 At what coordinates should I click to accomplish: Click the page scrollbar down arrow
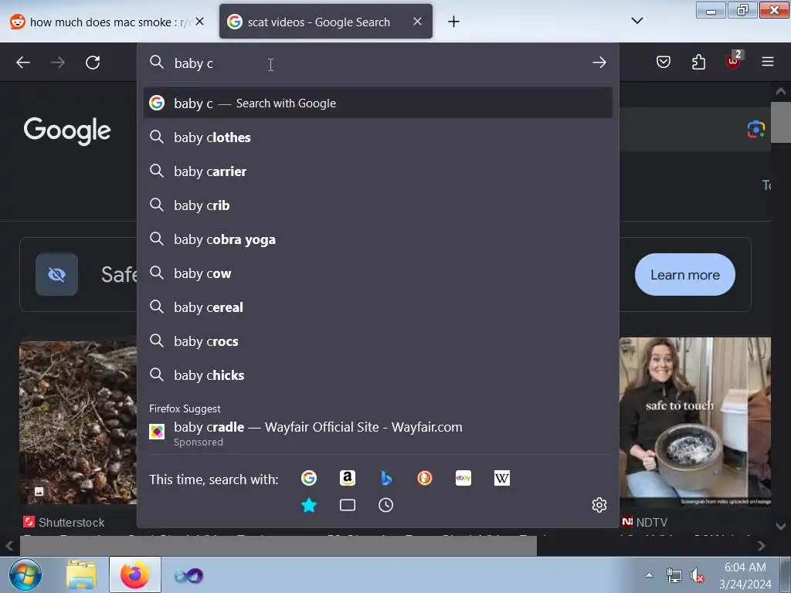[x=780, y=526]
